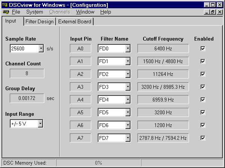This screenshot has width=225, height=168.
Task: Click the Filter Name column header
Action: (x=114, y=39)
